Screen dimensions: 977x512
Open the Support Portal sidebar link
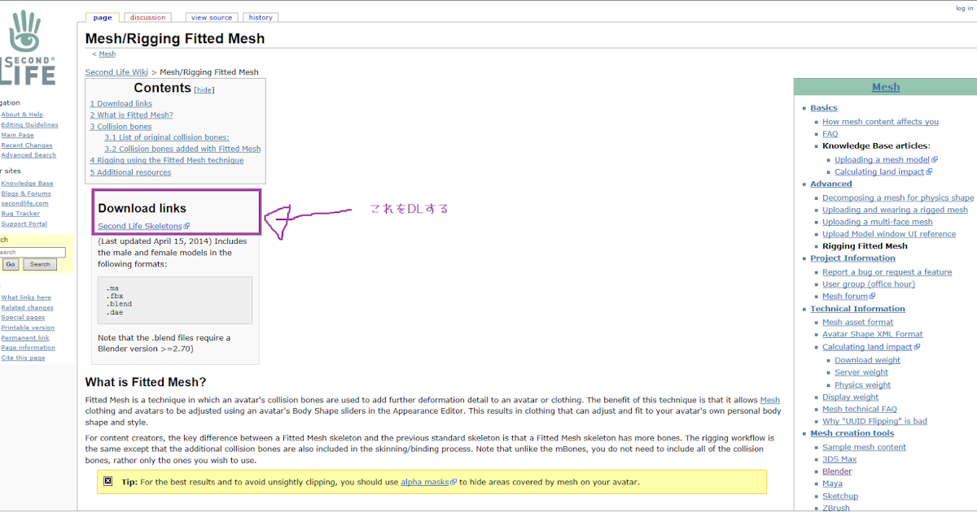tap(24, 224)
